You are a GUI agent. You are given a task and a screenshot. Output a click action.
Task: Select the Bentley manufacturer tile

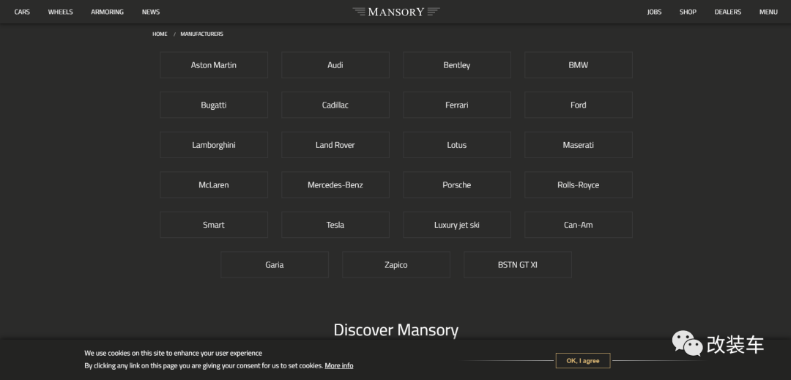pos(457,65)
